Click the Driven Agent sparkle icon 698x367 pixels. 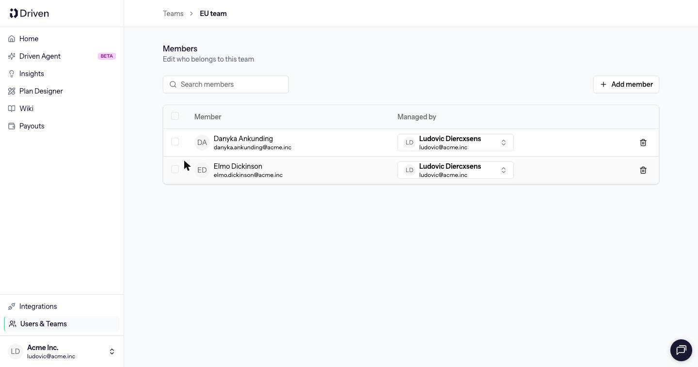click(x=12, y=56)
